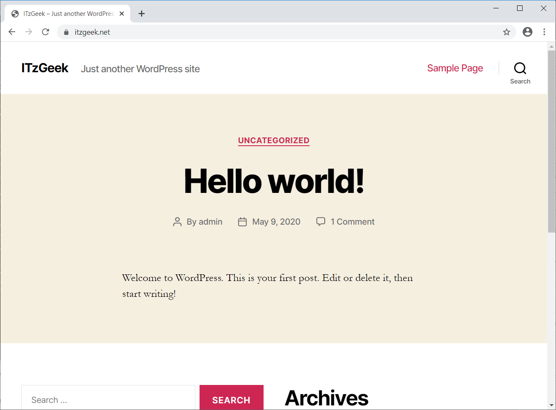556x410 pixels.
Task: Click the Just another WordPress site tagline
Action: [140, 69]
